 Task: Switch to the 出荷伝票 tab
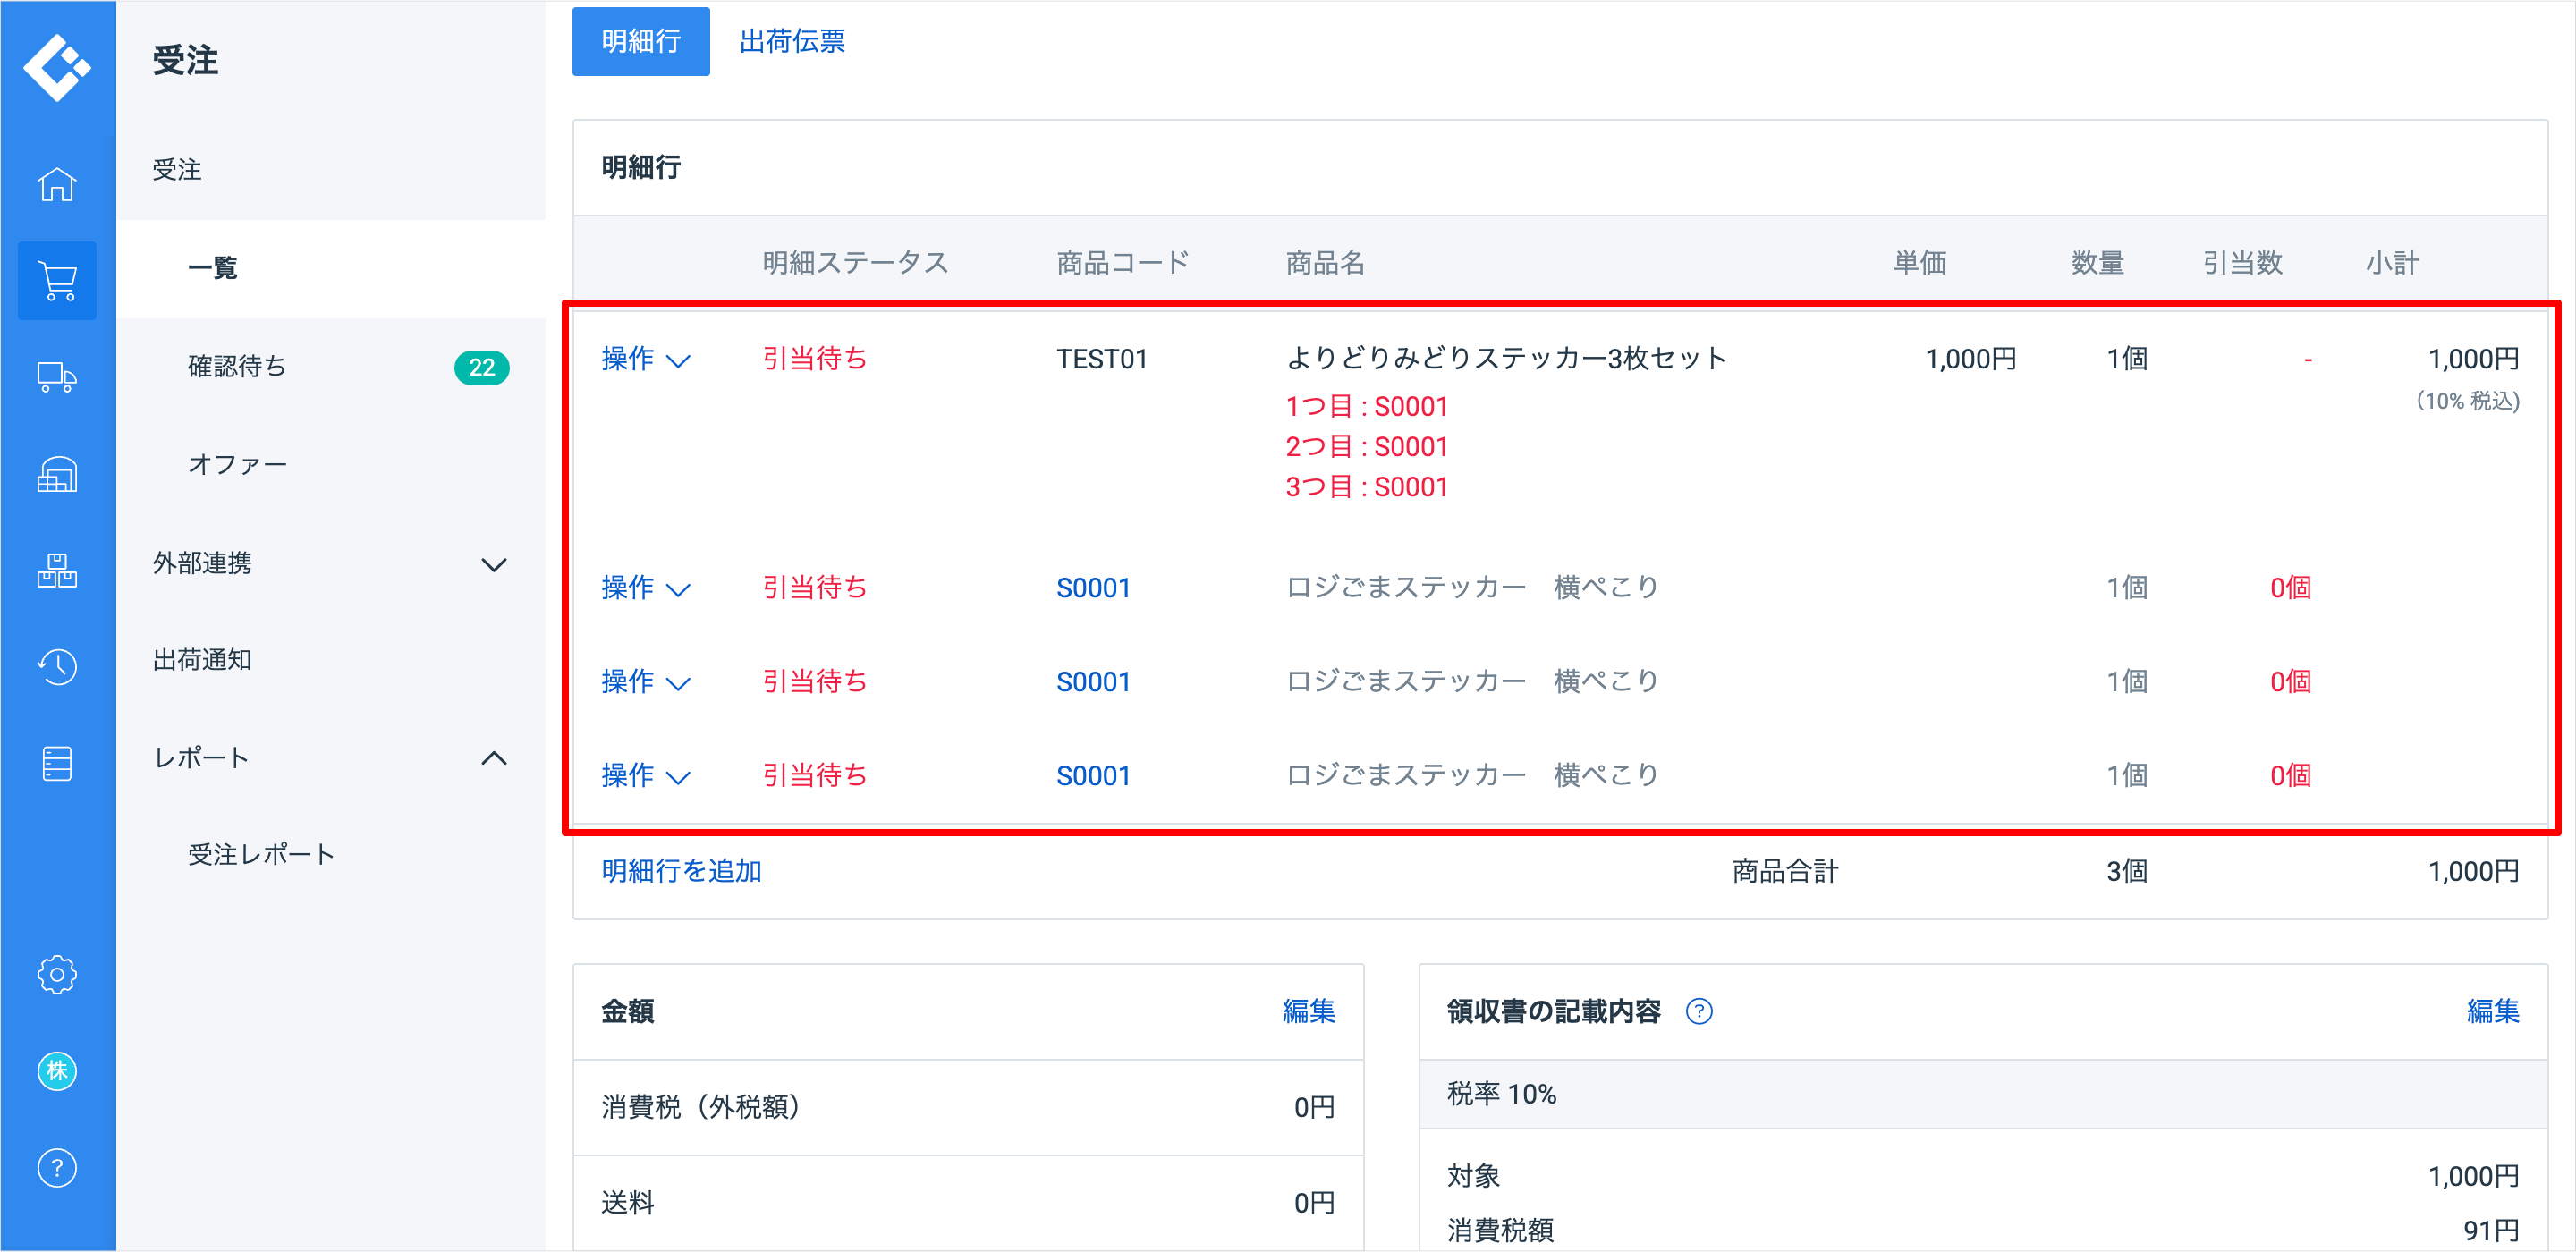(x=792, y=41)
